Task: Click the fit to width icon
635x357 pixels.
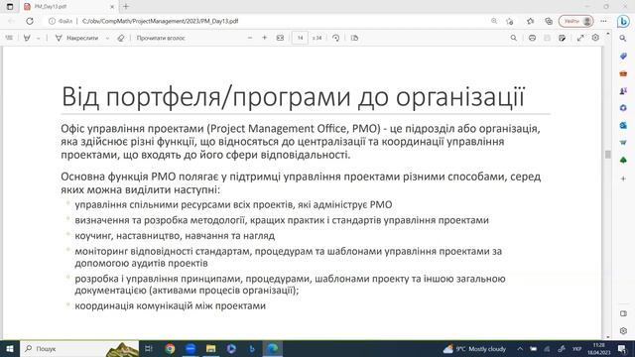Action: tap(280, 38)
